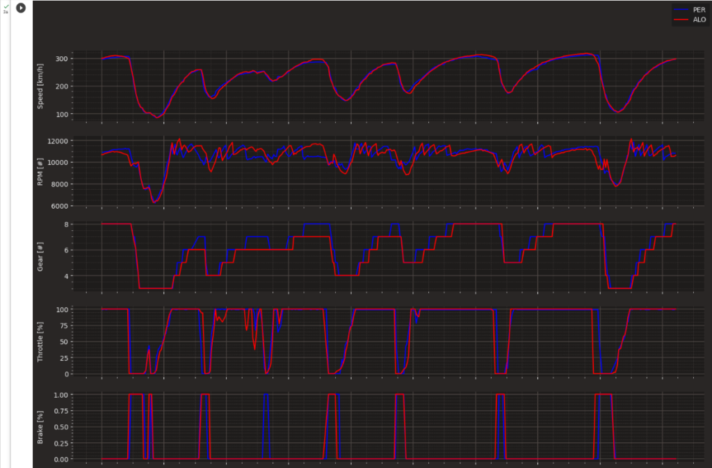The image size is (712, 468).
Task: Click the 0.00 tick on Brake axis
Action: (60, 459)
